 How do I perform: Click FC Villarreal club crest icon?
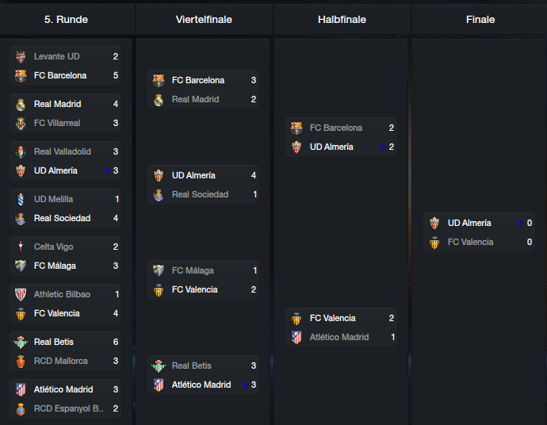click(x=21, y=123)
